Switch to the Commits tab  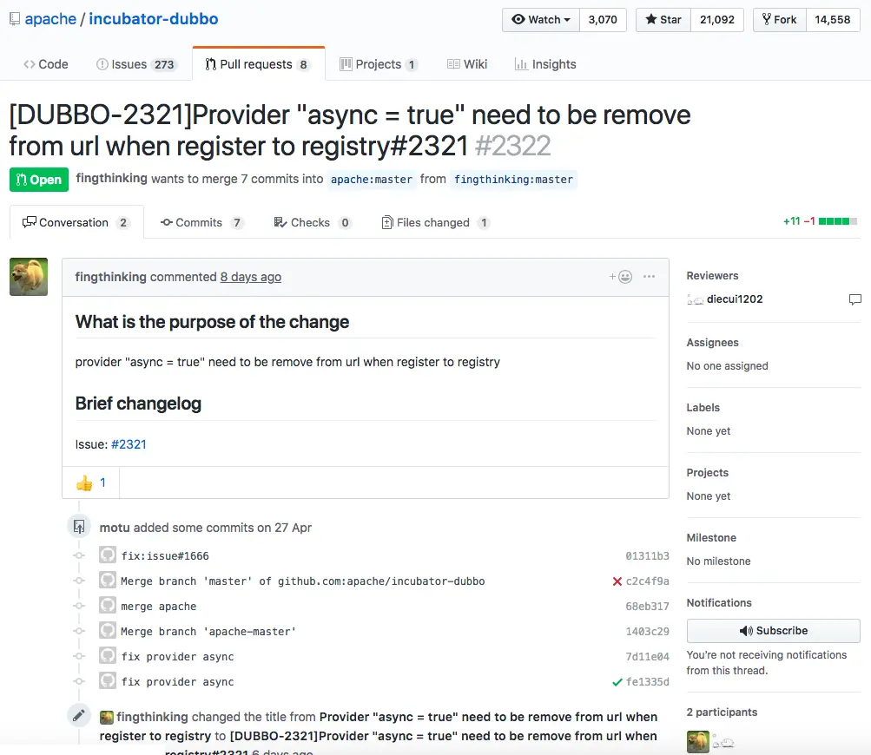pos(201,222)
